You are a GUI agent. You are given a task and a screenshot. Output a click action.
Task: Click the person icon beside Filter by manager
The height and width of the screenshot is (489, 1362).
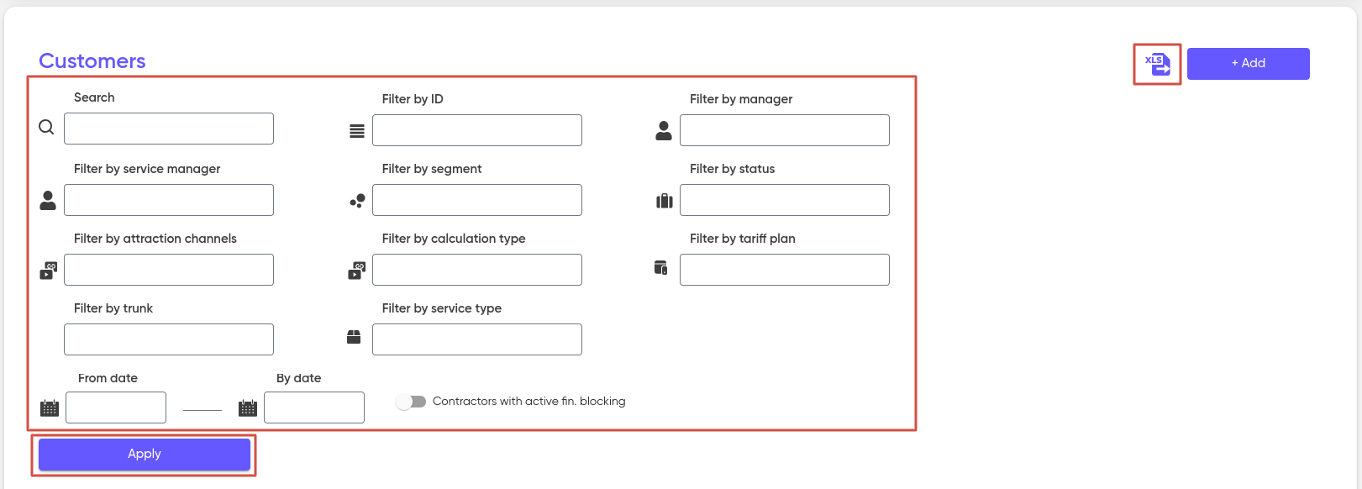[x=664, y=130]
